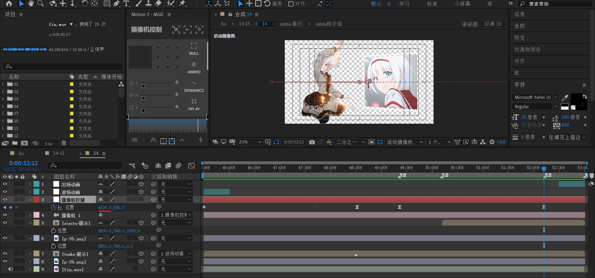595x278 pixels.
Task: Click the text fill color swatch
Action: 576,99
